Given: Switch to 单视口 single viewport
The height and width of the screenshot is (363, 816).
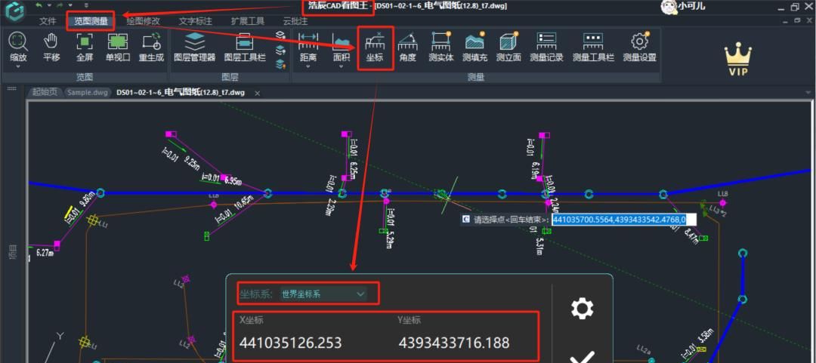Looking at the screenshot, I should click(x=118, y=47).
